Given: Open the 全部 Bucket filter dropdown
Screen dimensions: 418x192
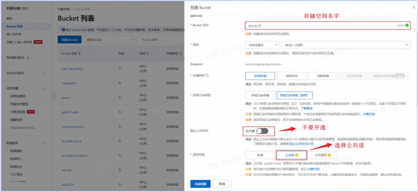Looking at the screenshot, I should coord(110,40).
